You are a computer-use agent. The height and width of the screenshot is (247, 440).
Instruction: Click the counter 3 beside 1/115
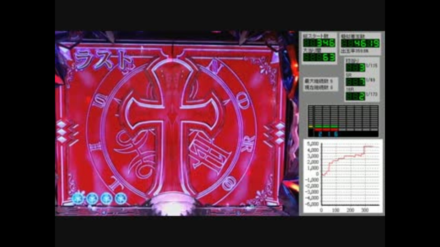coord(355,68)
